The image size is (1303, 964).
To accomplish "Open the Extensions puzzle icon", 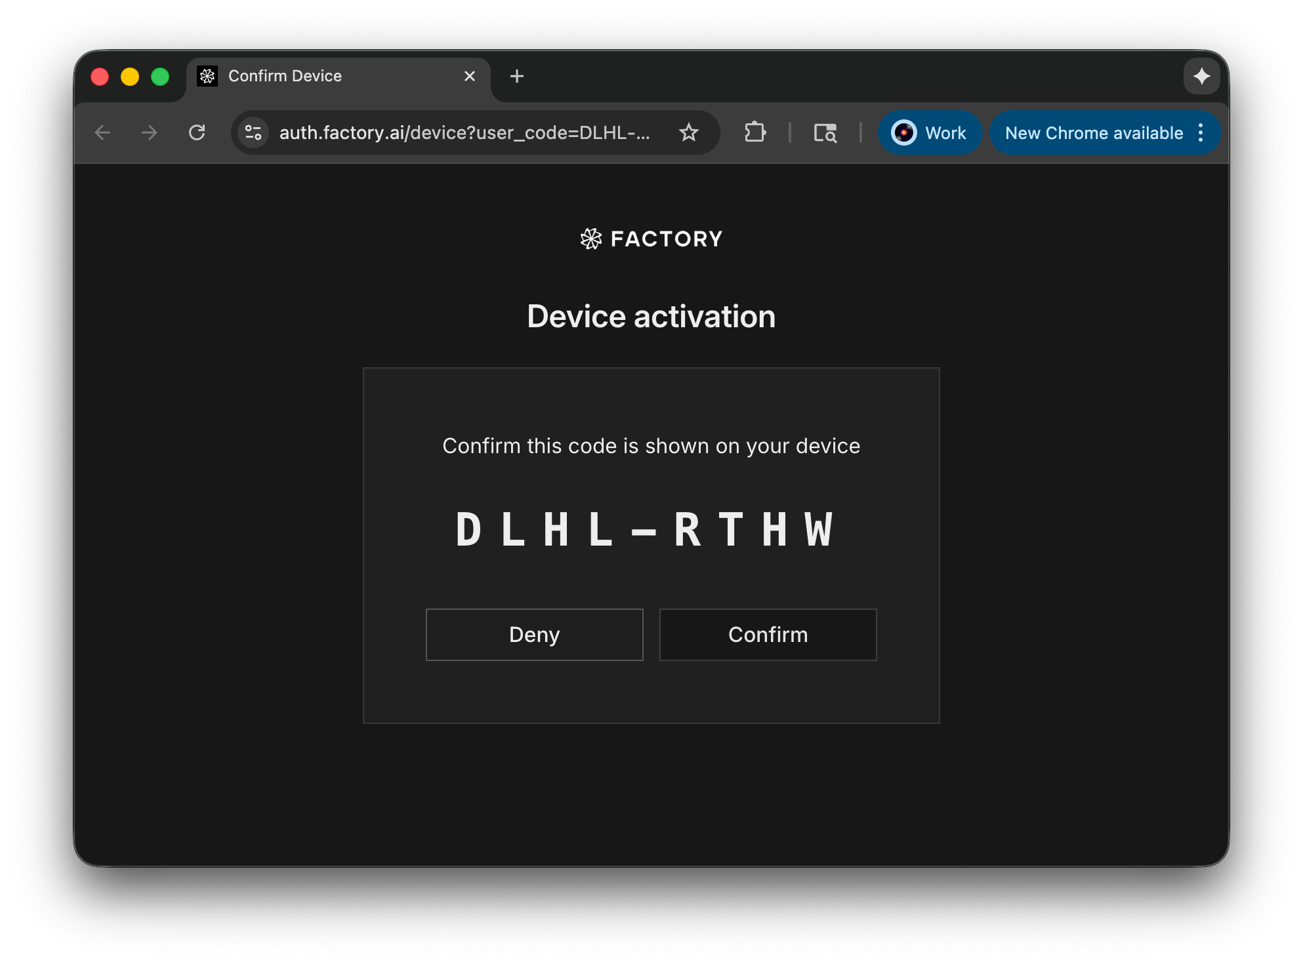I will pos(755,133).
